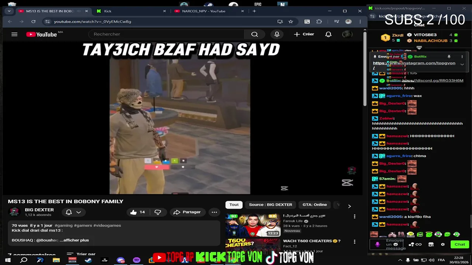
Task: Like the video with thumbs up
Action: [138, 212]
